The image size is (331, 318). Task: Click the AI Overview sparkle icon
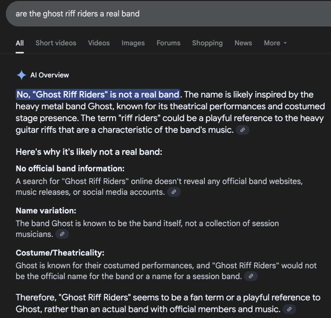click(21, 75)
